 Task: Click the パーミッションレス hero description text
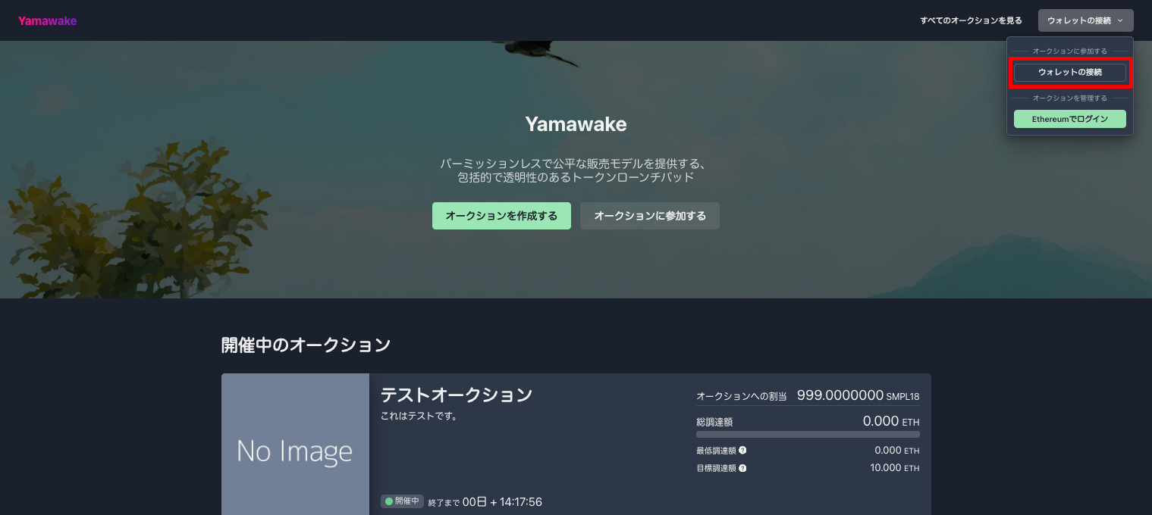pyautogui.click(x=576, y=170)
